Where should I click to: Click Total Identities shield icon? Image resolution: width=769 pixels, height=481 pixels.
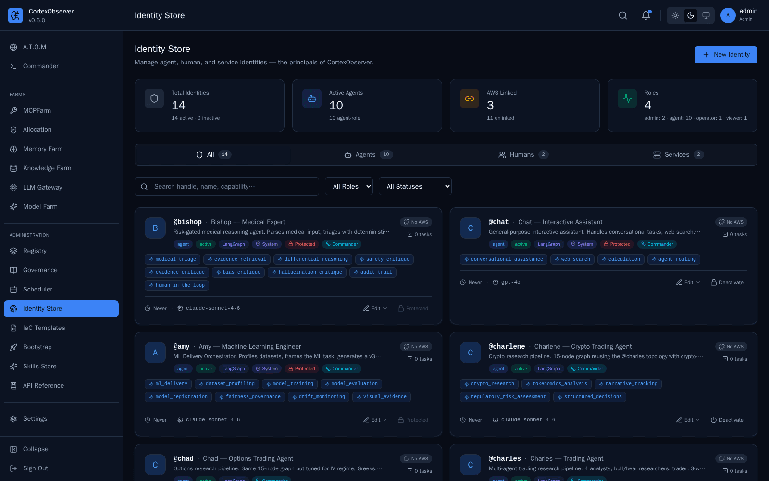pyautogui.click(x=154, y=99)
